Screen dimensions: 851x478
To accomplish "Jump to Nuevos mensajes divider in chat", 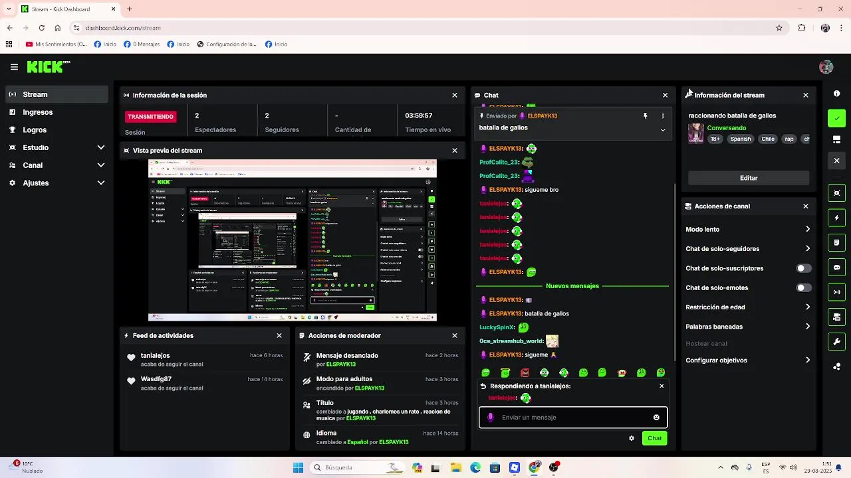I will (x=572, y=286).
